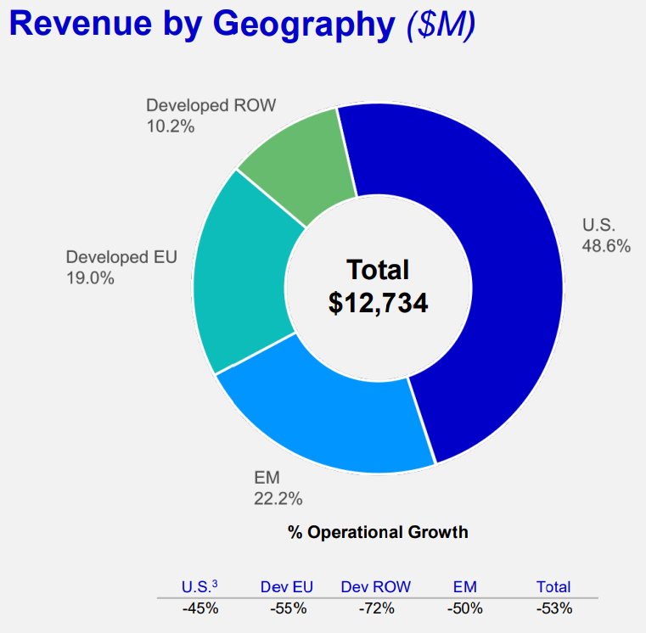This screenshot has height=633, width=646.
Task: Select the -45% U.S. growth value
Action: 200,608
